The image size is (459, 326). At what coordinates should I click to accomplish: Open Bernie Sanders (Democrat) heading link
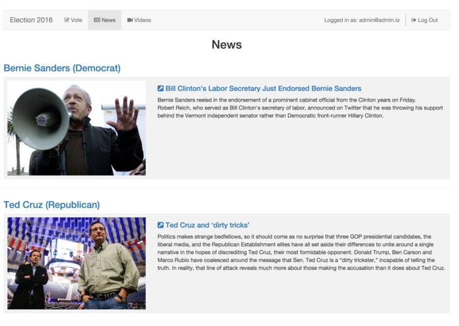(x=62, y=68)
